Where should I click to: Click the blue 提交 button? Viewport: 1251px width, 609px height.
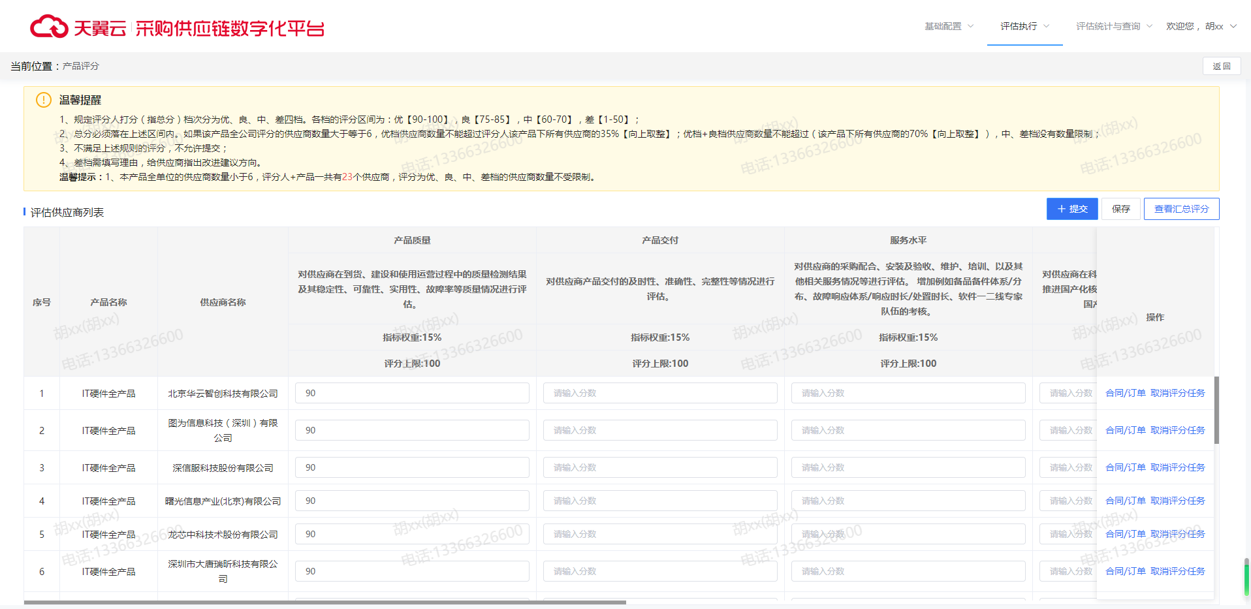(x=1072, y=209)
